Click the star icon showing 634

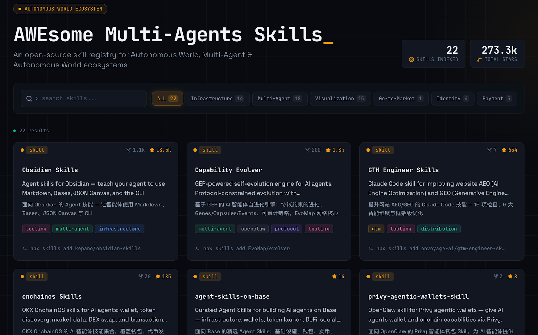504,150
